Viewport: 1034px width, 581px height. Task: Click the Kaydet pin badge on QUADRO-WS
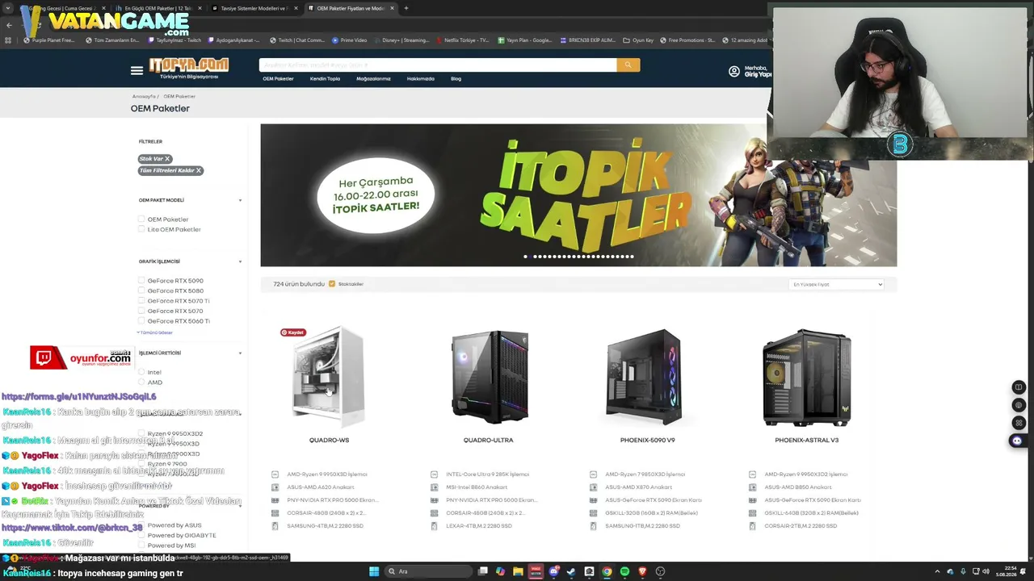pos(293,332)
